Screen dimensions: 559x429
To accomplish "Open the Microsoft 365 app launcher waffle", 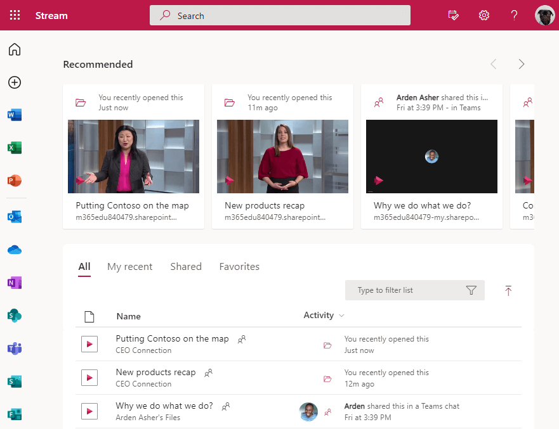I will 14,15.
